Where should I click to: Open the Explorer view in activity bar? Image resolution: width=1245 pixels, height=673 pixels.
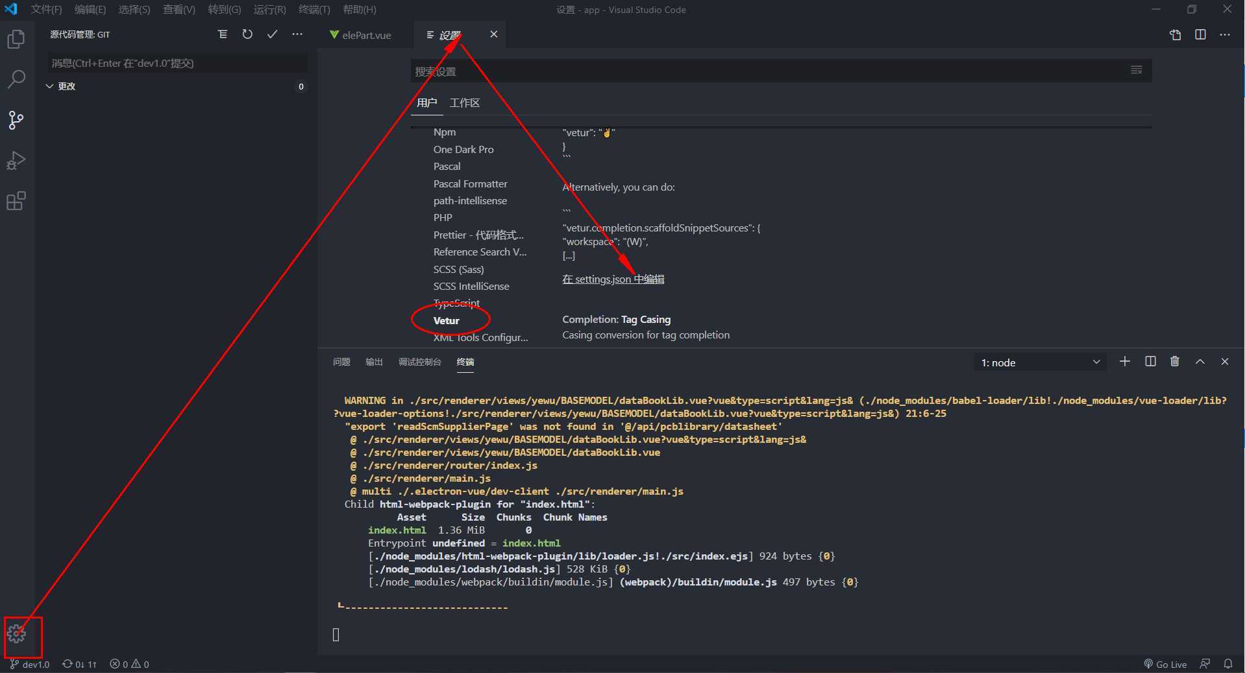tap(16, 39)
